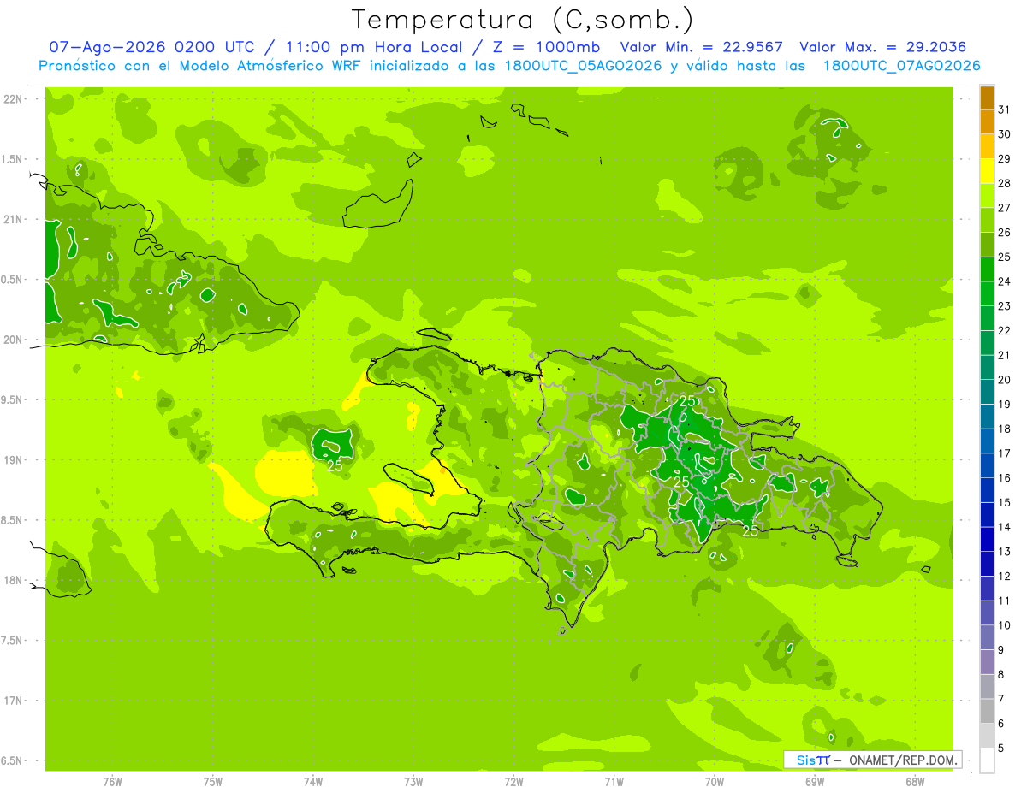Click the legend value label "23"
Image resolution: width=1027 pixels, height=793 pixels.
[x=1005, y=305]
